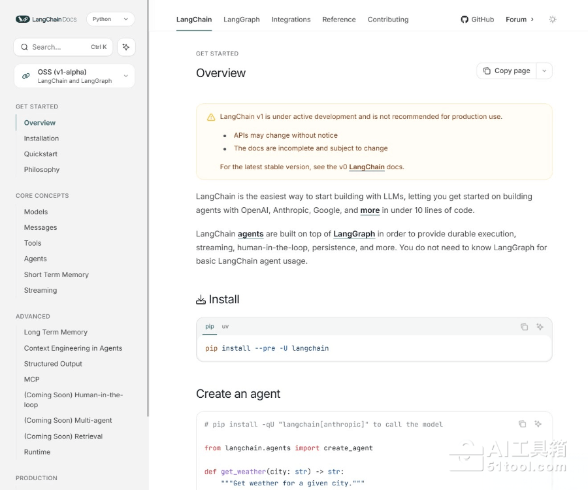Copy the pip install code block
Viewport: 588px width, 490px height.
point(524,327)
